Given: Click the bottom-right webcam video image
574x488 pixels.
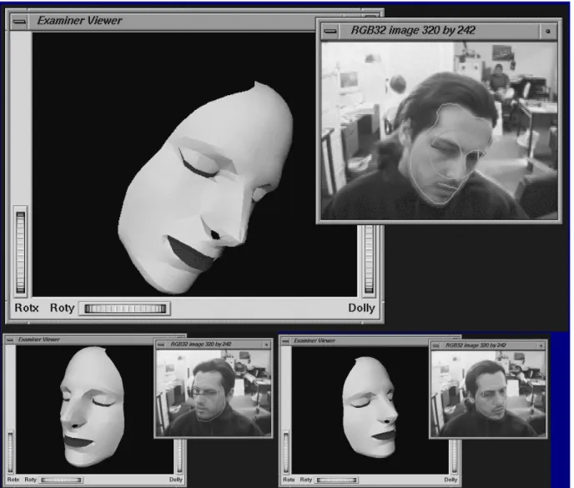Looking at the screenshot, I should tap(488, 394).
